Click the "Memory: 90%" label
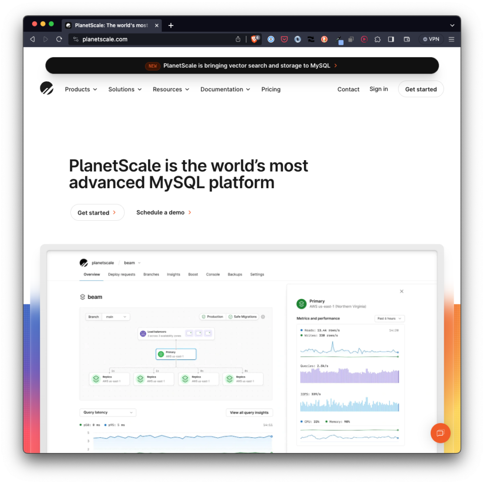Screen dimensions: 484x484 pyautogui.click(x=339, y=421)
